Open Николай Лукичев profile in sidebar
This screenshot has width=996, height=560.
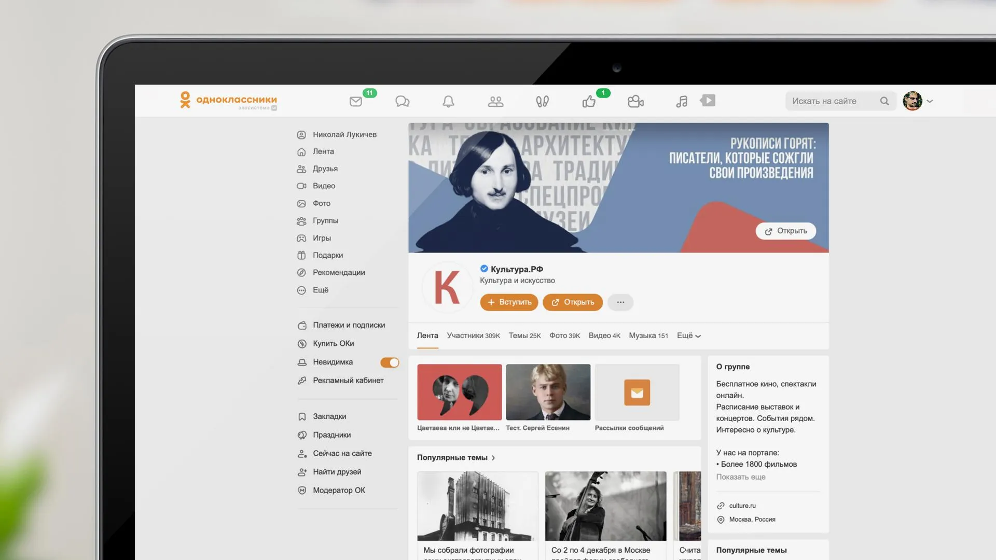[x=337, y=135]
